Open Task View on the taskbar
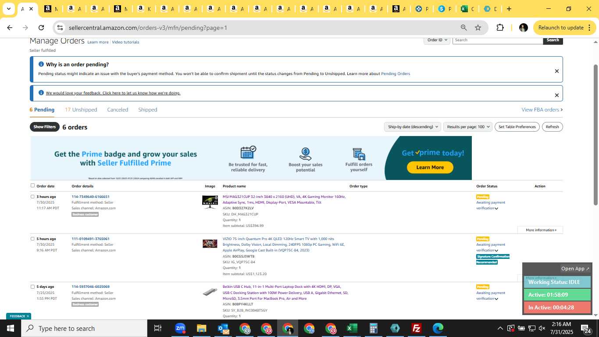 tap(158, 328)
